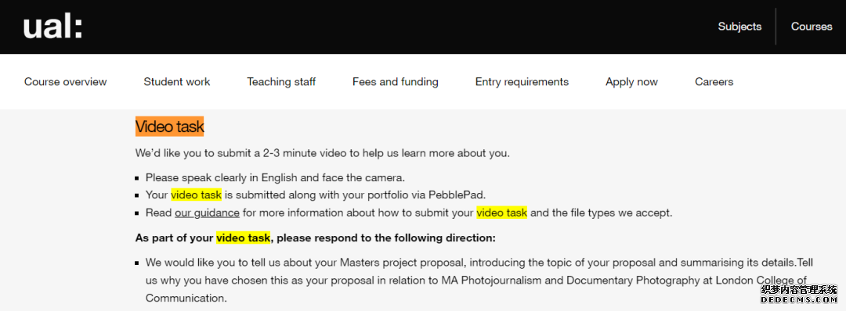
Task: Click the ual: logo in header
Action: coord(53,27)
